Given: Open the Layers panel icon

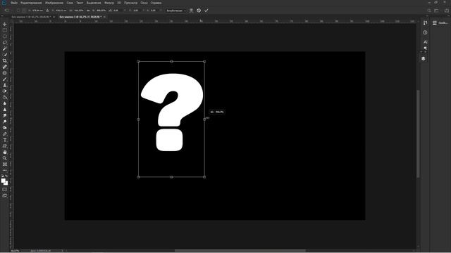Looking at the screenshot, I should pos(423,58).
